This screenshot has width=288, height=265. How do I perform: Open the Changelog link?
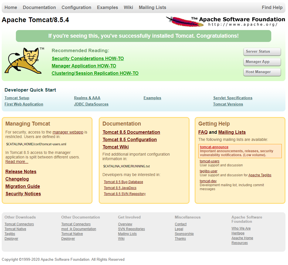pyautogui.click(x=17, y=179)
